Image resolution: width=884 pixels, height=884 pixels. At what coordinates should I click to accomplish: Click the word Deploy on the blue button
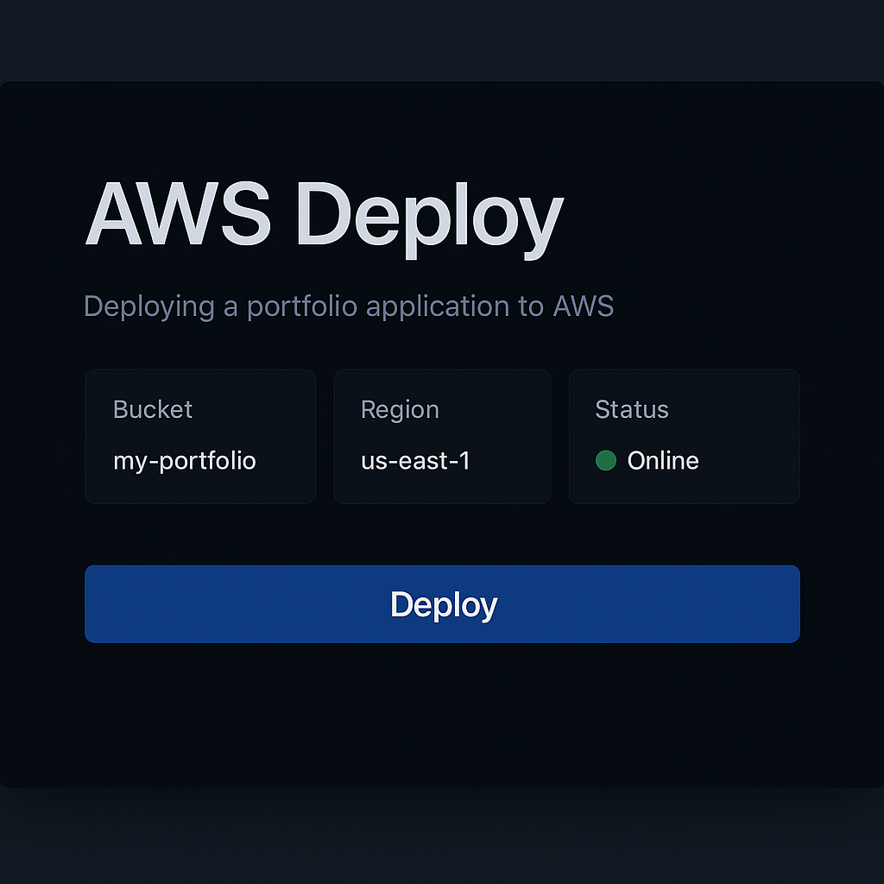tap(443, 604)
